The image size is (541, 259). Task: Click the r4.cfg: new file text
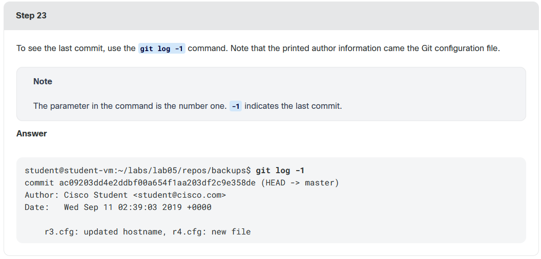click(209, 232)
